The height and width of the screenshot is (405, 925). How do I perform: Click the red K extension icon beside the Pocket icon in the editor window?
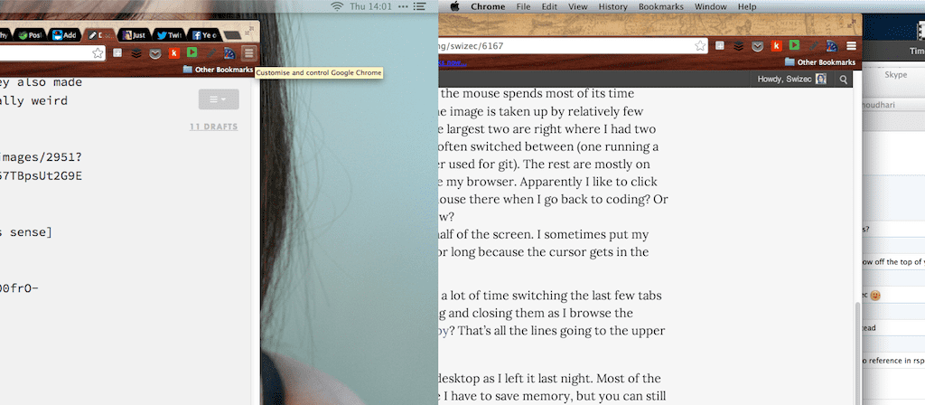173,53
